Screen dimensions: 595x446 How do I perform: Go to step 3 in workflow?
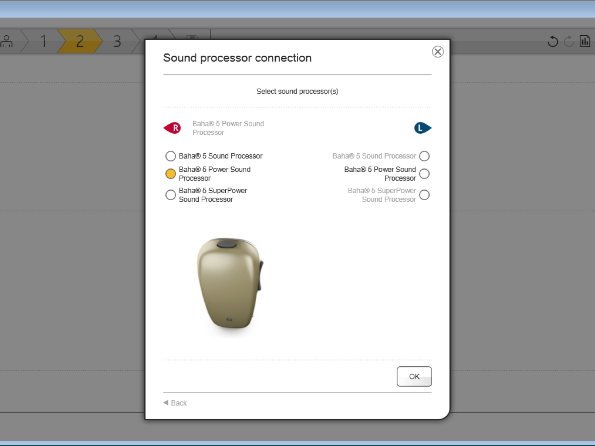click(117, 41)
